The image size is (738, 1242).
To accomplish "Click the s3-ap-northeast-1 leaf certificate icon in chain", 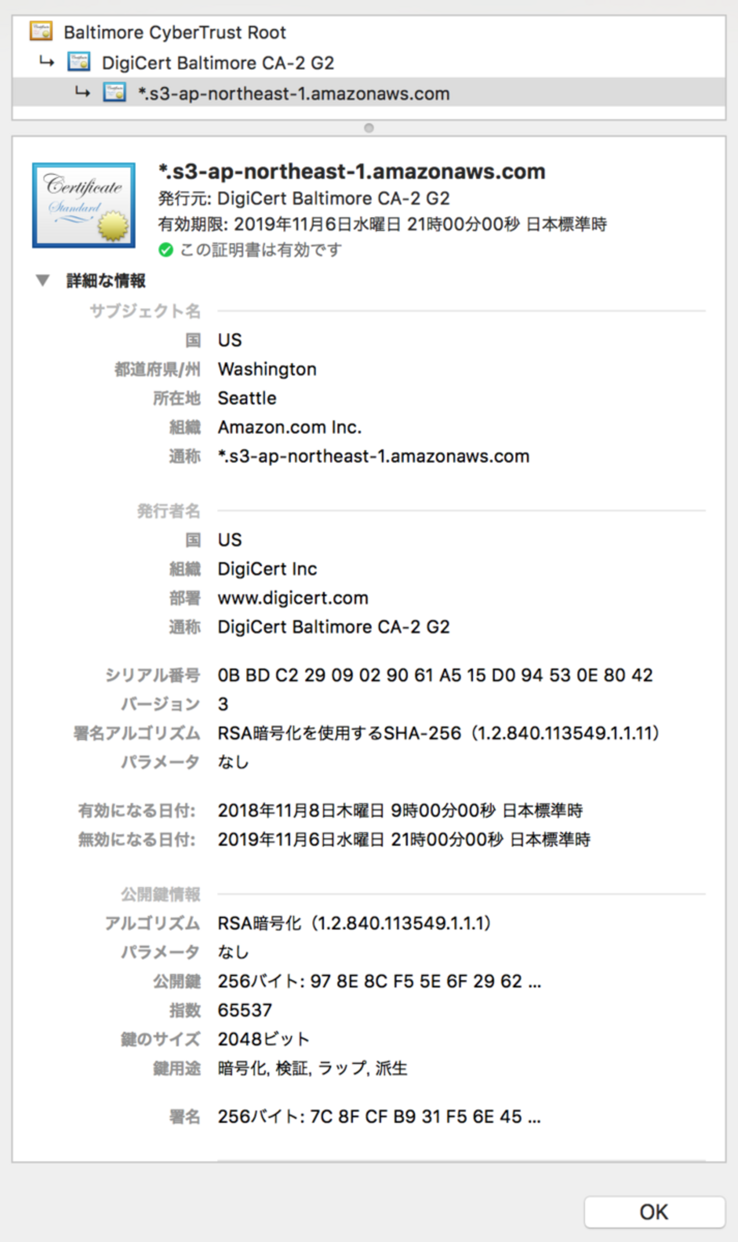I will coord(114,93).
